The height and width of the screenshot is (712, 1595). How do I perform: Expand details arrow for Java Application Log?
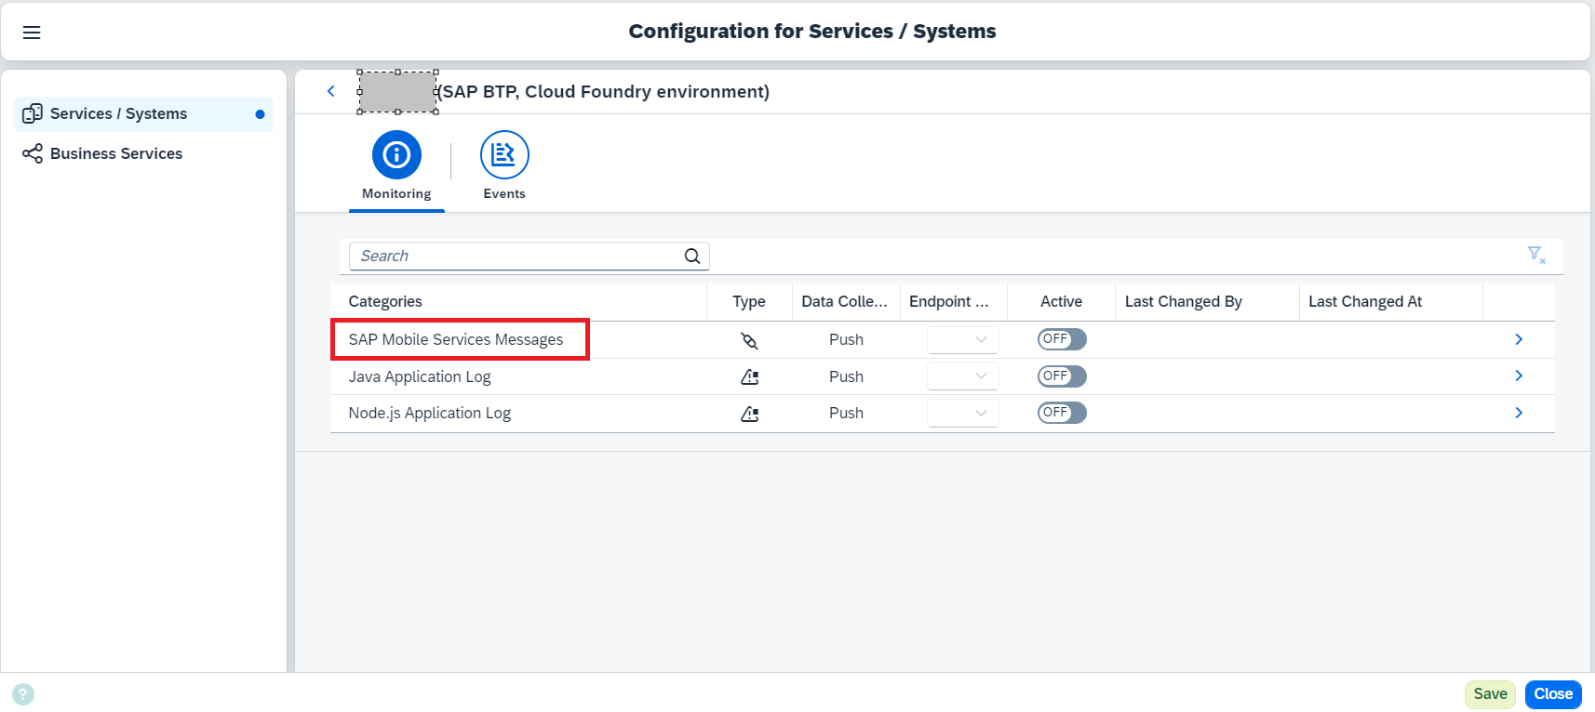pos(1519,376)
